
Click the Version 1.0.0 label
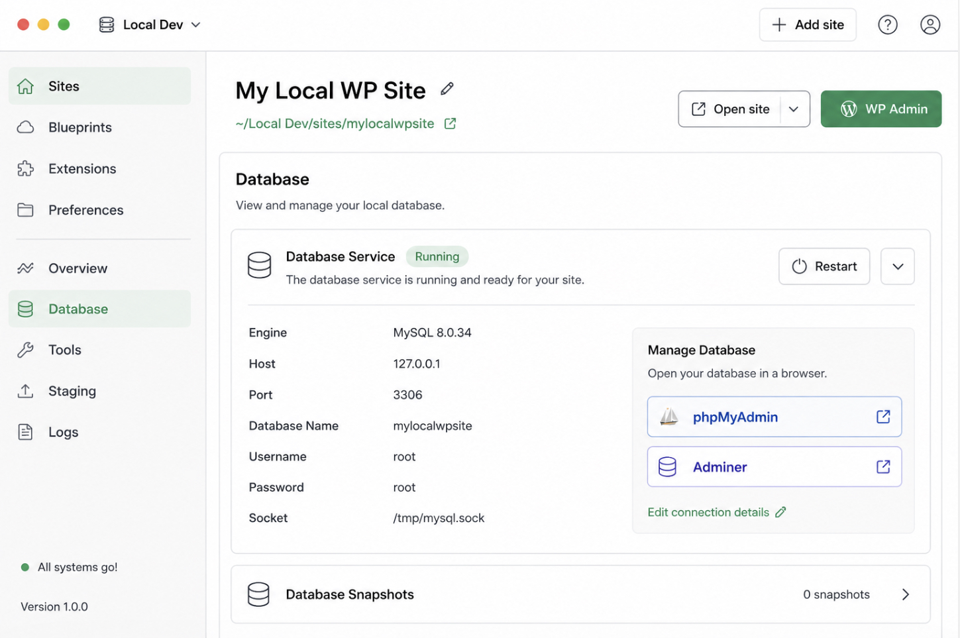tap(54, 607)
